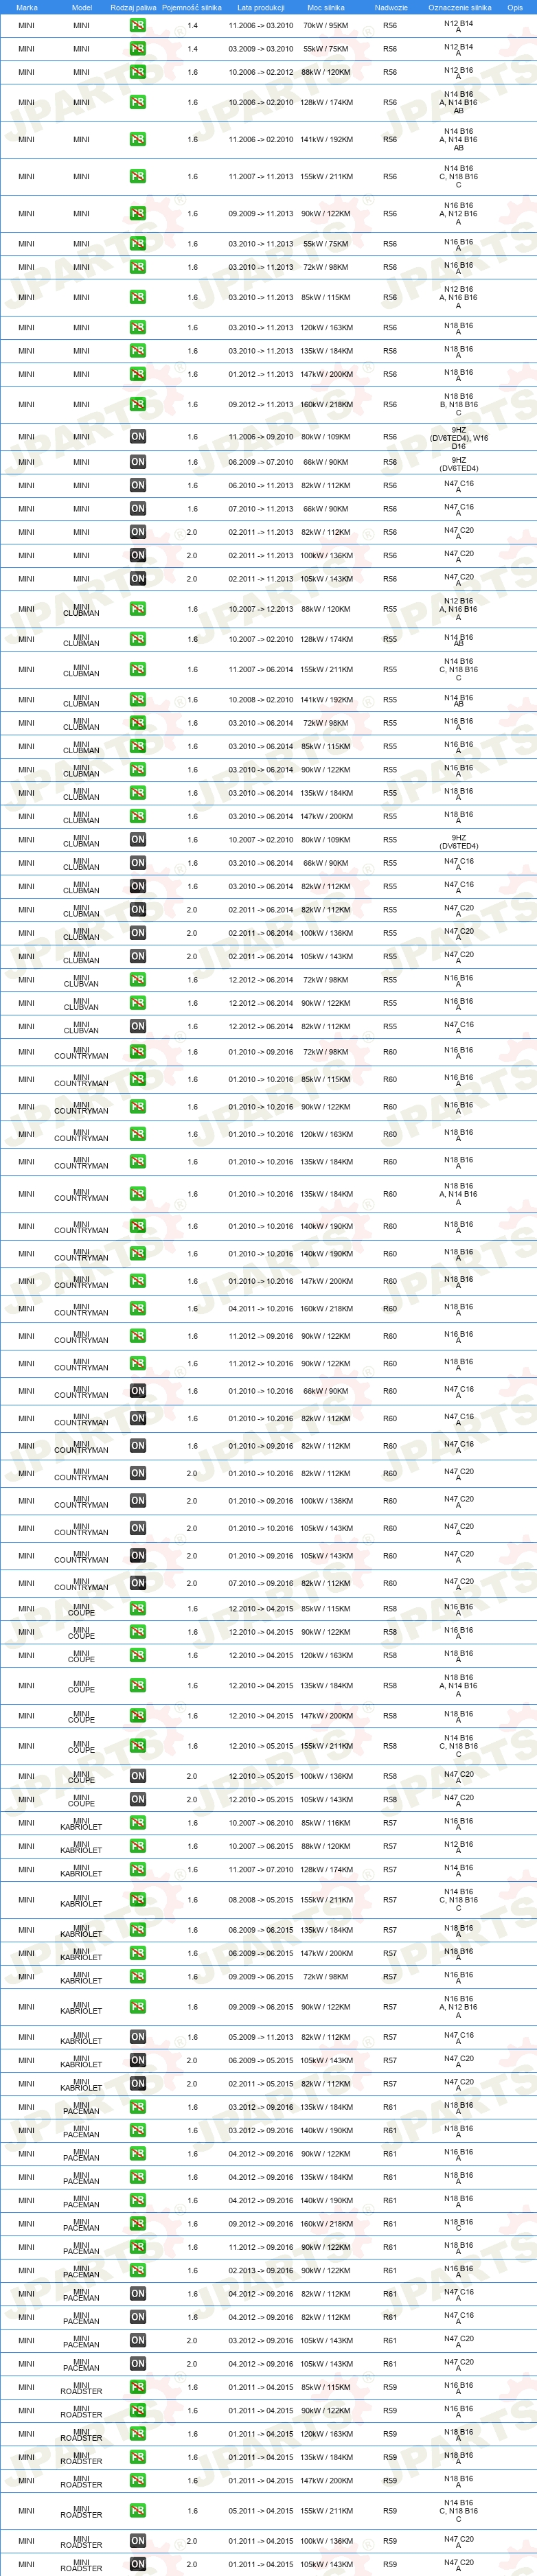
Task: Click diesel ON icon in Clubvan 82kW / 112KM row
Action: click(138, 1026)
